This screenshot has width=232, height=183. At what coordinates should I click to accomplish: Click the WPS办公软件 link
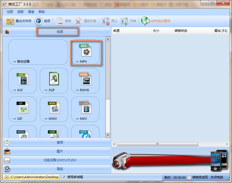[x=156, y=21]
